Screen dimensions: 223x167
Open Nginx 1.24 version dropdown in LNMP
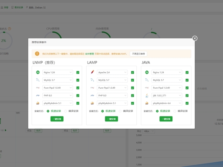(x=57, y=72)
